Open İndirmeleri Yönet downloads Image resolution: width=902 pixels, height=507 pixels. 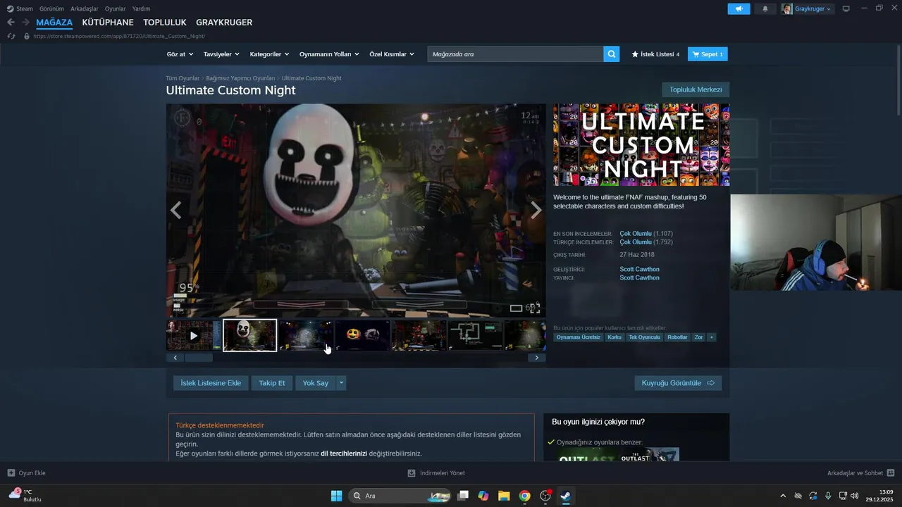pos(436,473)
